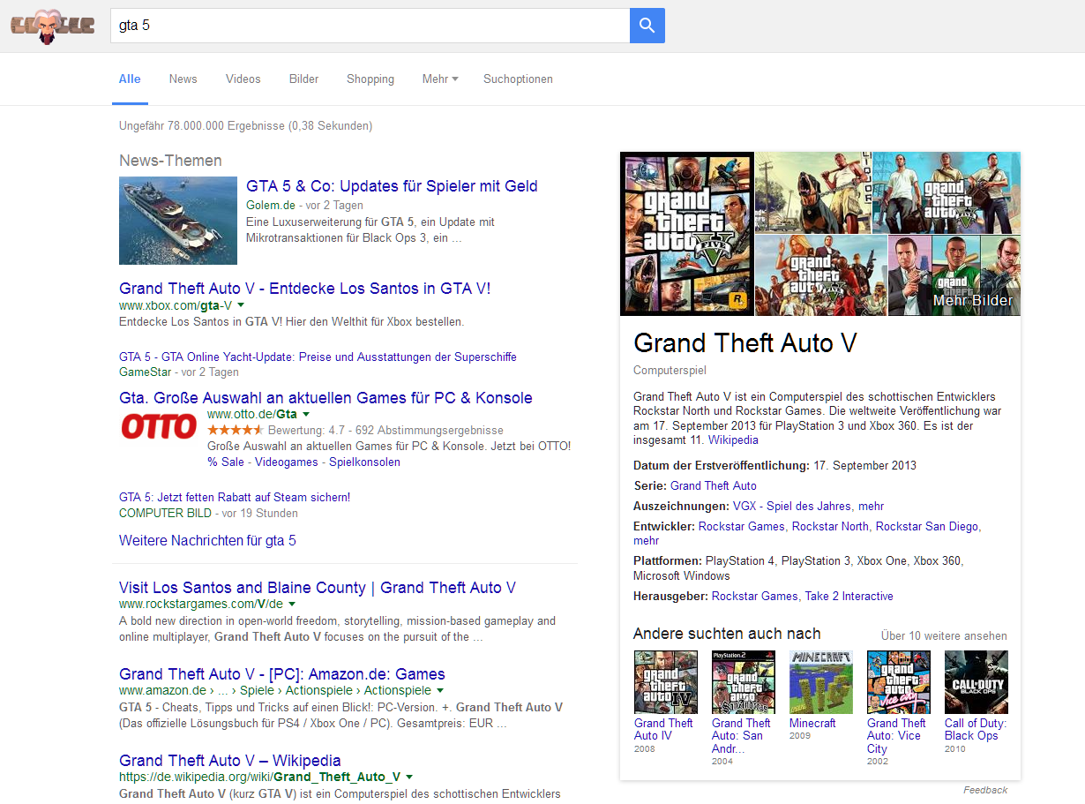The width and height of the screenshot is (1085, 804).
Task: Click mehr link after Auszeichnungen
Action: [x=872, y=506]
